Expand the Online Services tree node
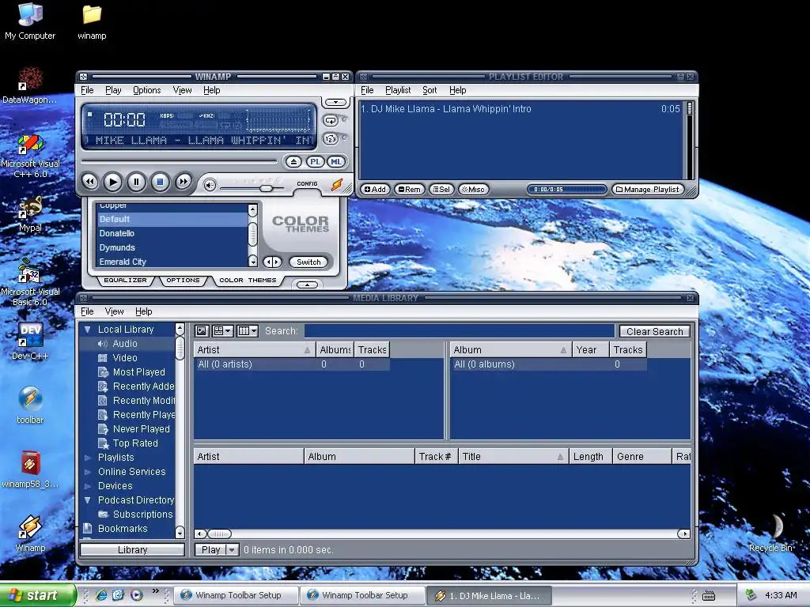Image resolution: width=810 pixels, height=607 pixels. point(87,472)
